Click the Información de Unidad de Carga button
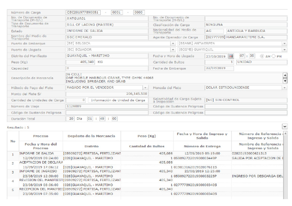The width and height of the screenshot is (292, 206). [x=118, y=100]
